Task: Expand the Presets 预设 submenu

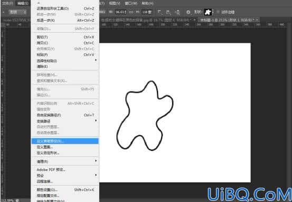Action: (65, 176)
